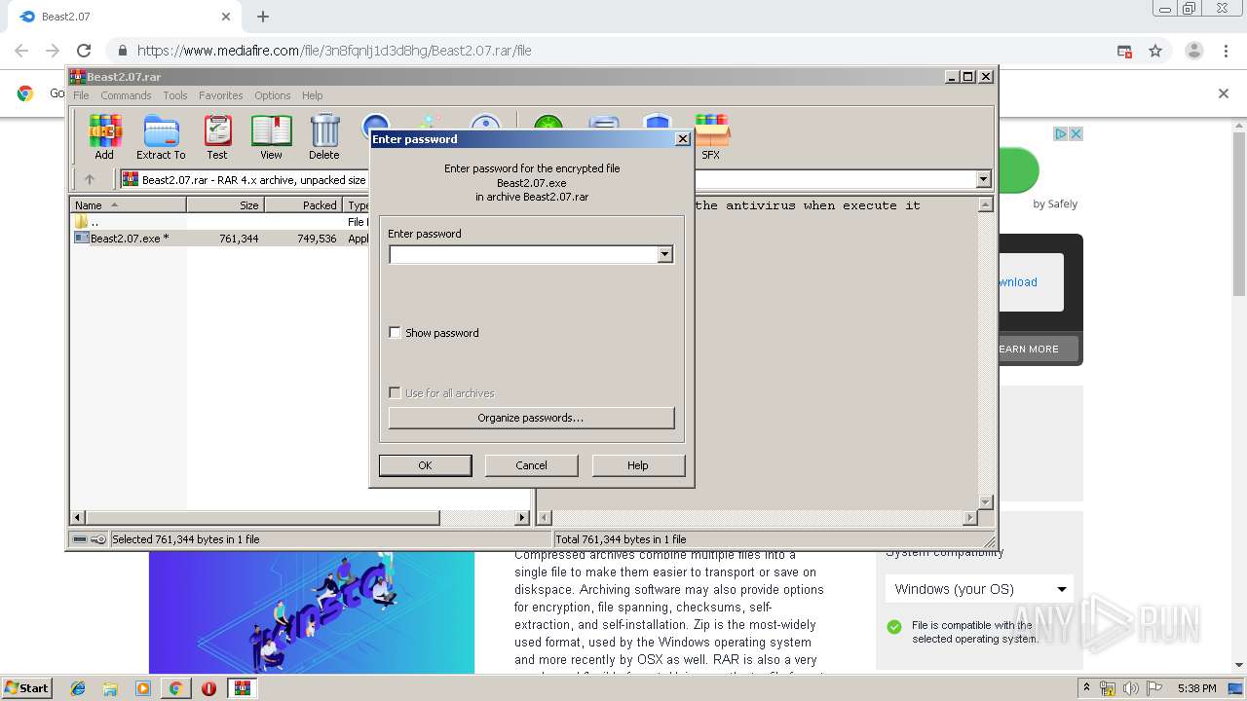The image size is (1247, 701).
Task: Click the SFX toolbar icon
Action: [711, 137]
